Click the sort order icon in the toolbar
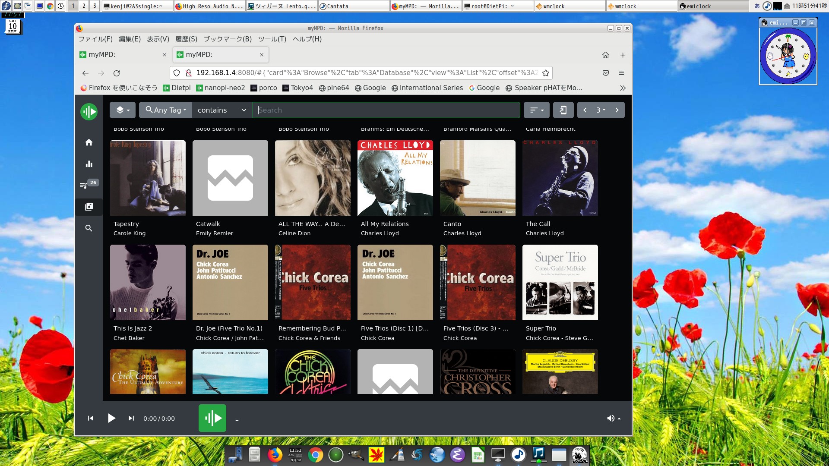829x466 pixels. 535,110
